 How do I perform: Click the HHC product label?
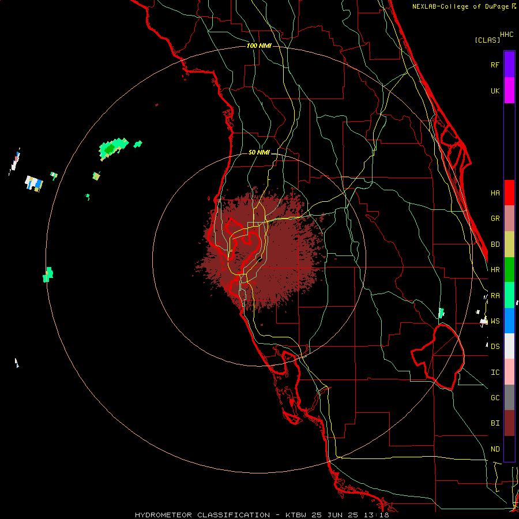[x=506, y=35]
